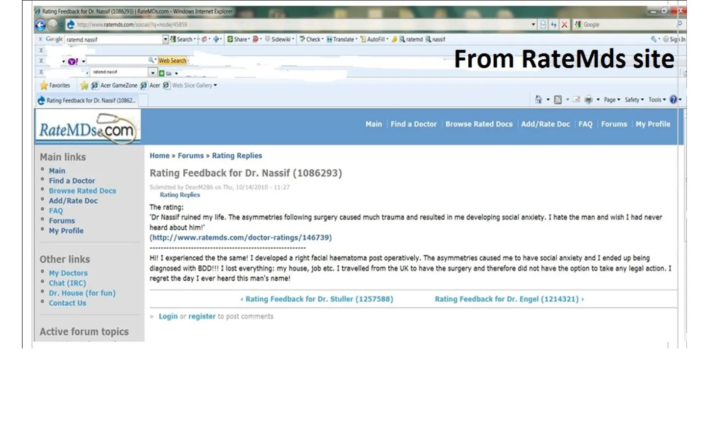Click the Read Mail icon in command bar
The height and width of the screenshot is (441, 706).
(x=577, y=99)
